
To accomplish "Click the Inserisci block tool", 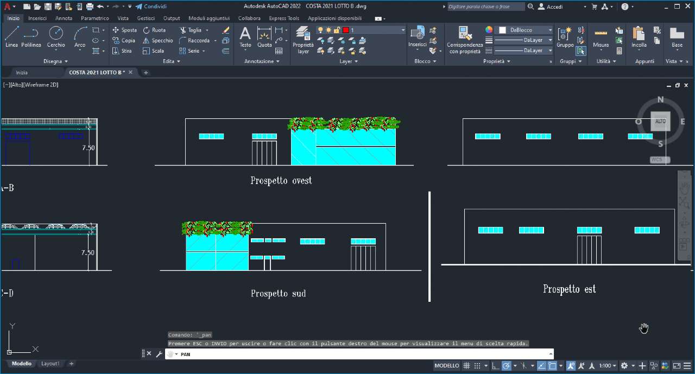I will click(x=418, y=37).
